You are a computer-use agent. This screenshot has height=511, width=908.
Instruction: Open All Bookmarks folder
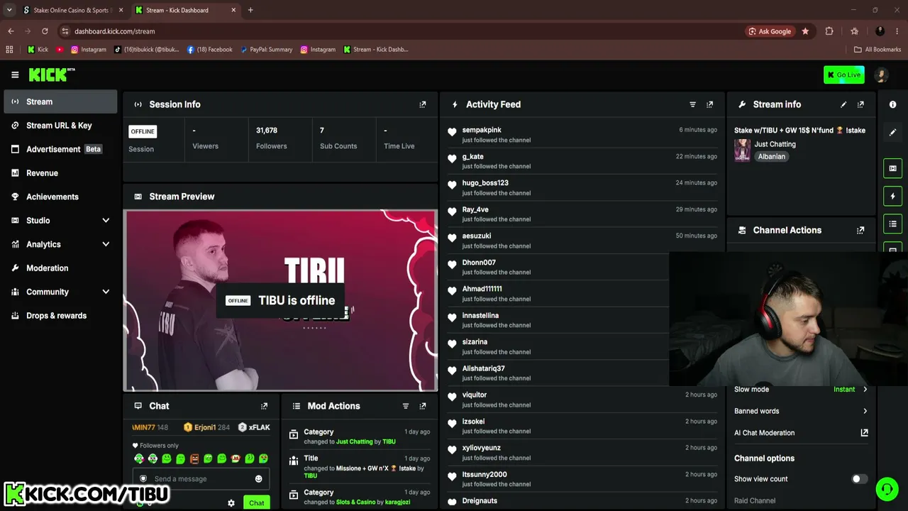click(877, 50)
